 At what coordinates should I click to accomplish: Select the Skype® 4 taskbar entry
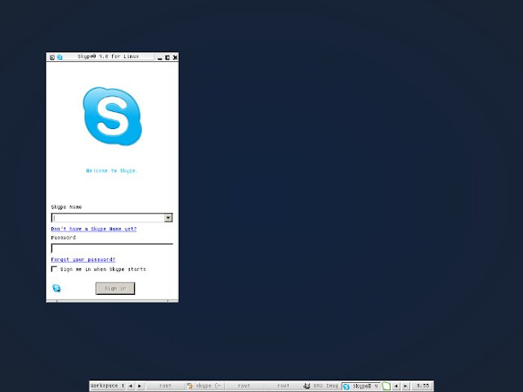(x=361, y=386)
